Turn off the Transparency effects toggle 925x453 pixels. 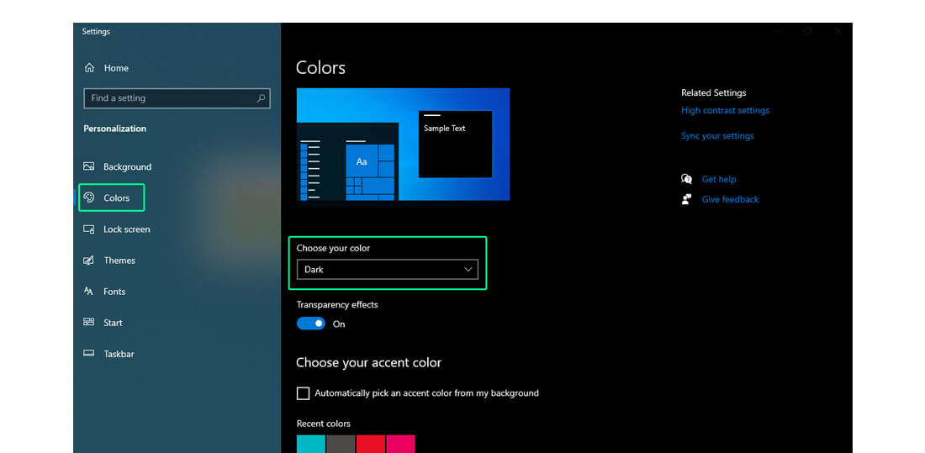(311, 324)
